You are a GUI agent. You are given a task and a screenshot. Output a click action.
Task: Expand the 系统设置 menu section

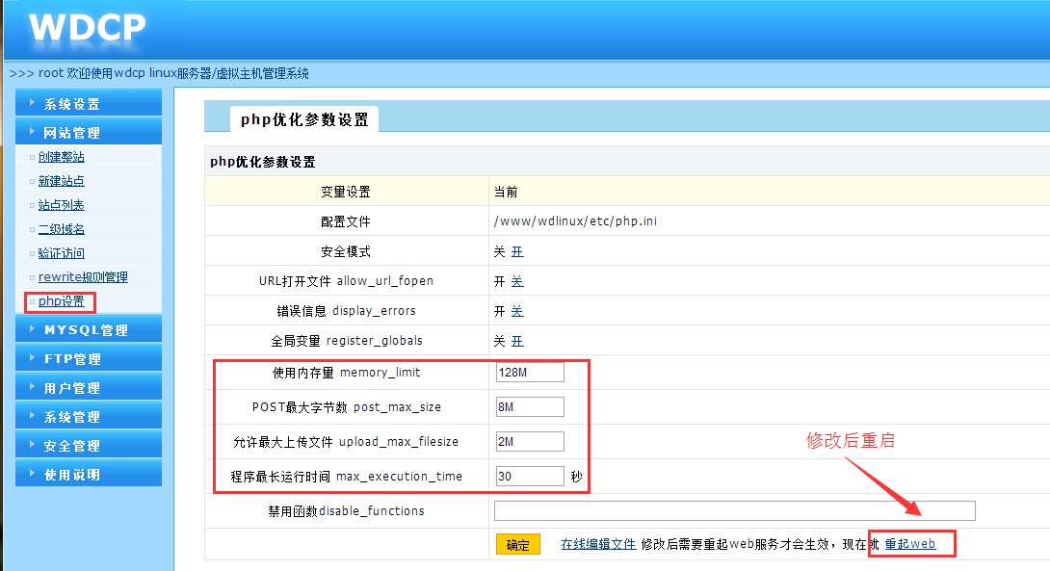(x=89, y=104)
